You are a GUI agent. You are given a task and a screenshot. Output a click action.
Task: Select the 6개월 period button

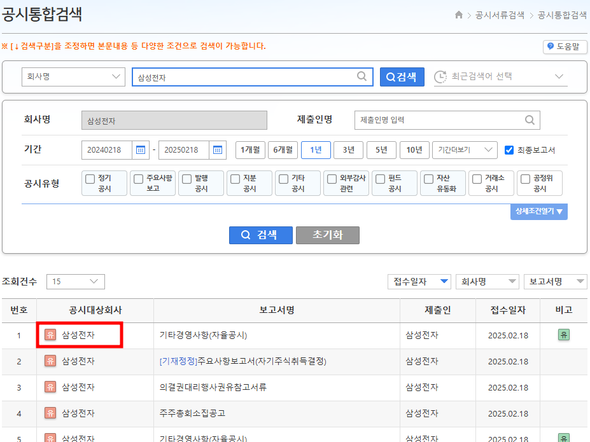[283, 150]
